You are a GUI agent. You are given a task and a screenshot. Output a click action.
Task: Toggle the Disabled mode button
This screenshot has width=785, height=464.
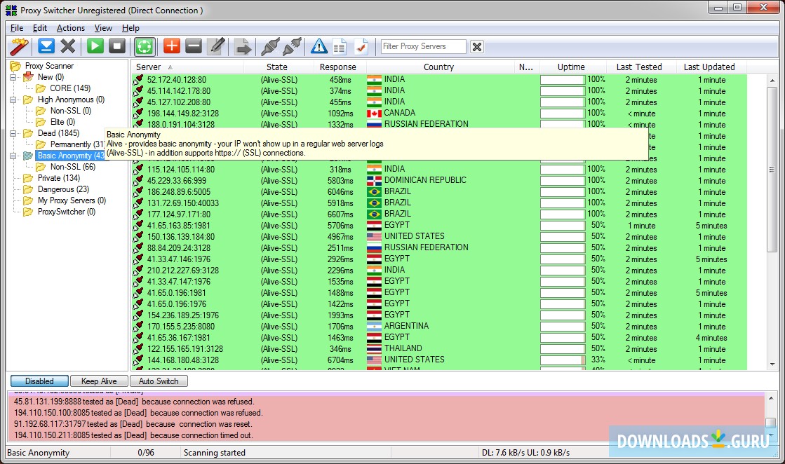click(x=39, y=381)
